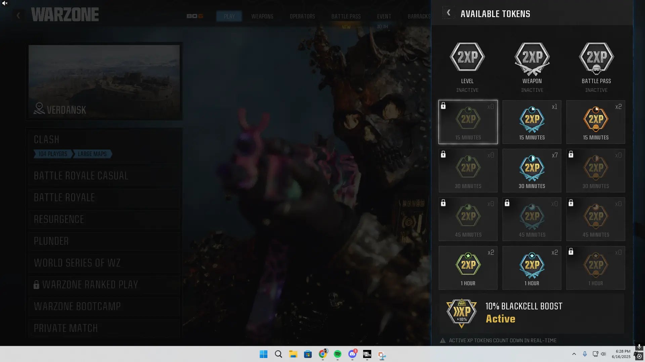Select the locked 15 minutes level XP token
This screenshot has height=362, width=645.
468,122
